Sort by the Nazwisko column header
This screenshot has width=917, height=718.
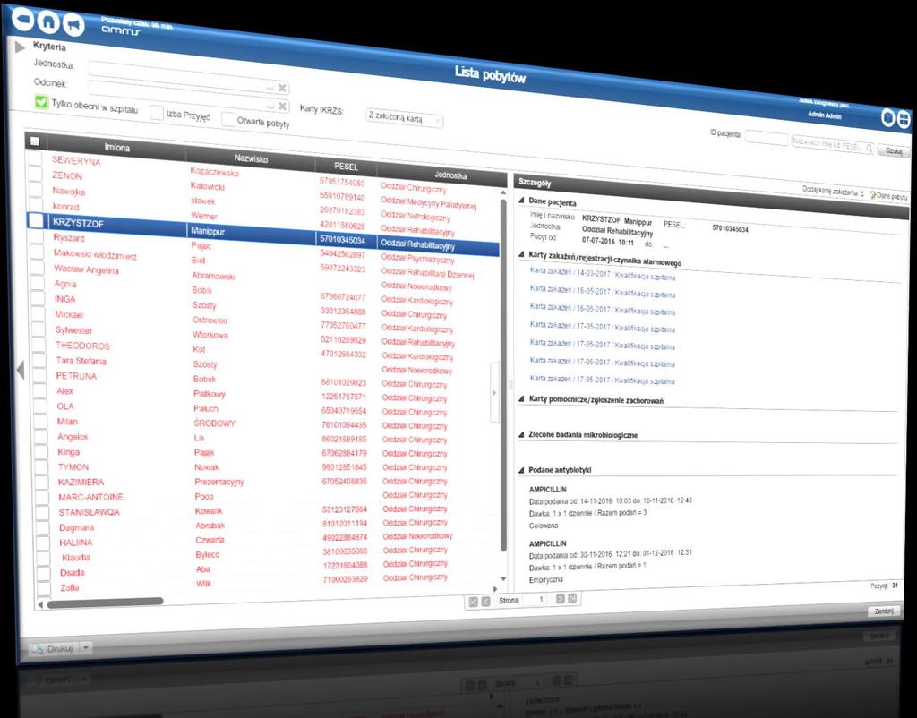point(251,158)
